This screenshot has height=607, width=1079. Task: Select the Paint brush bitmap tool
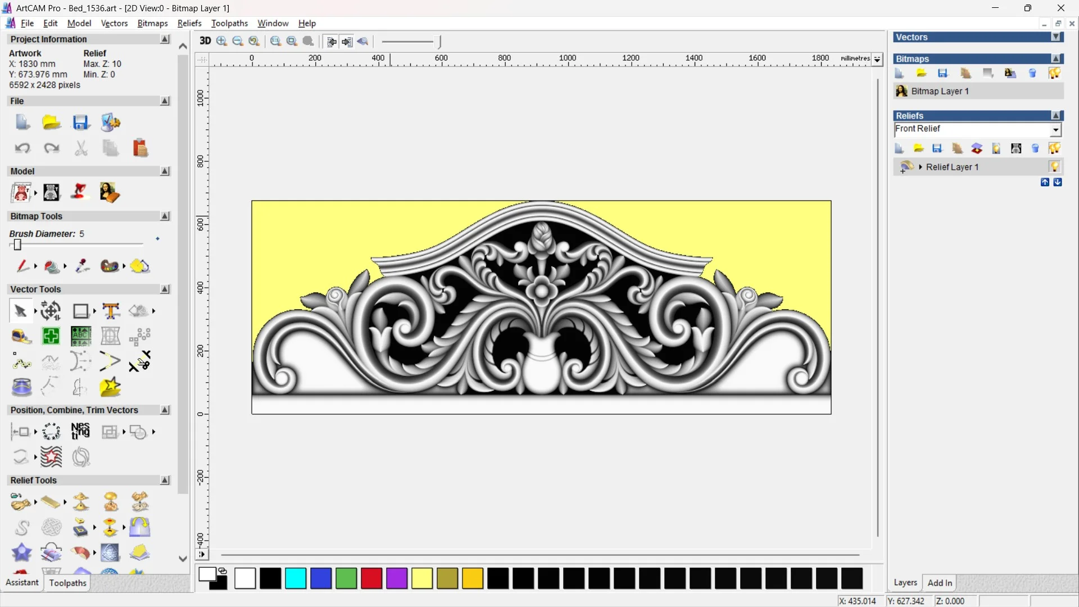click(22, 266)
